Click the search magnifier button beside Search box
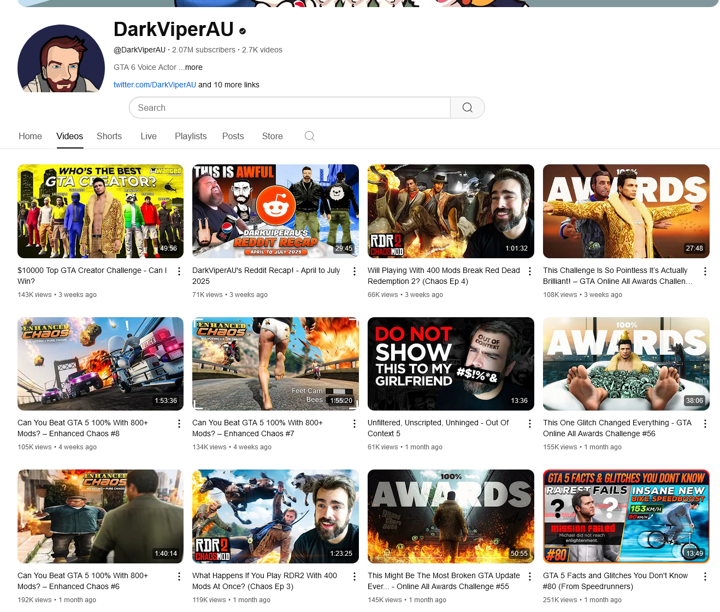This screenshot has width=720, height=612. click(468, 108)
